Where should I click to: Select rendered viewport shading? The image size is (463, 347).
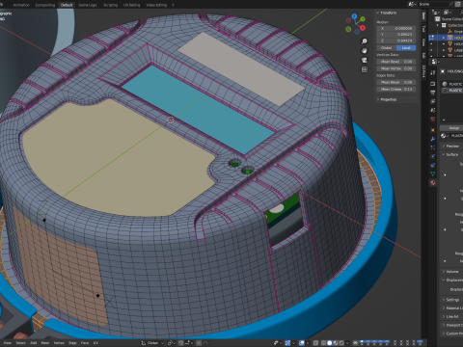click(341, 343)
